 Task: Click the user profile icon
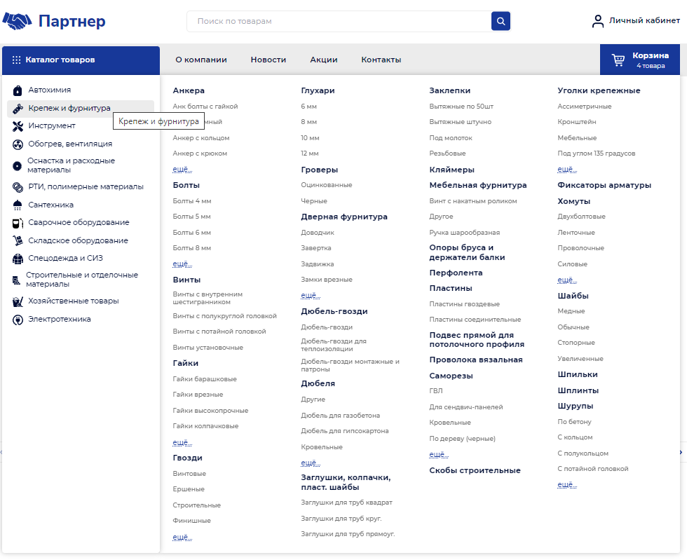pos(597,21)
